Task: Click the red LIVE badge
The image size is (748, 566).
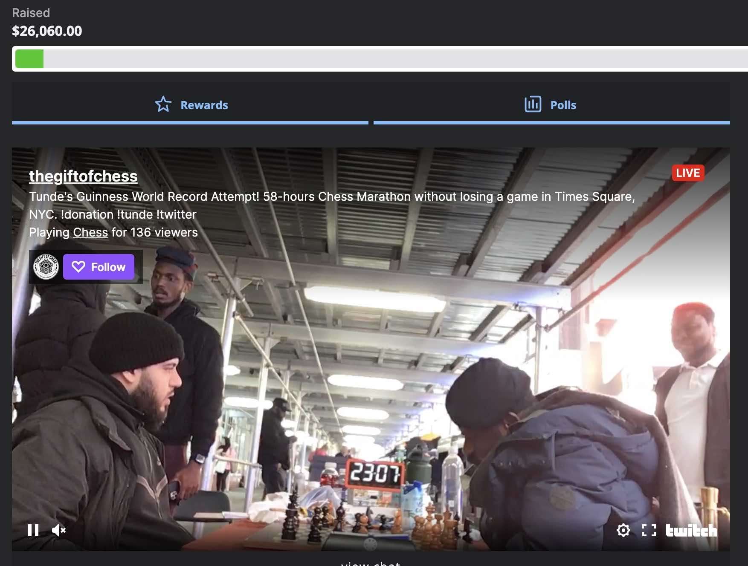Action: pyautogui.click(x=688, y=173)
